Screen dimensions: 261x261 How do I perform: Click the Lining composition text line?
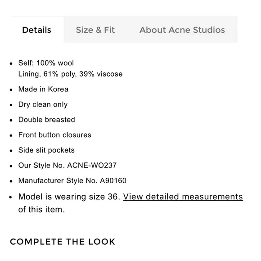[70, 74]
